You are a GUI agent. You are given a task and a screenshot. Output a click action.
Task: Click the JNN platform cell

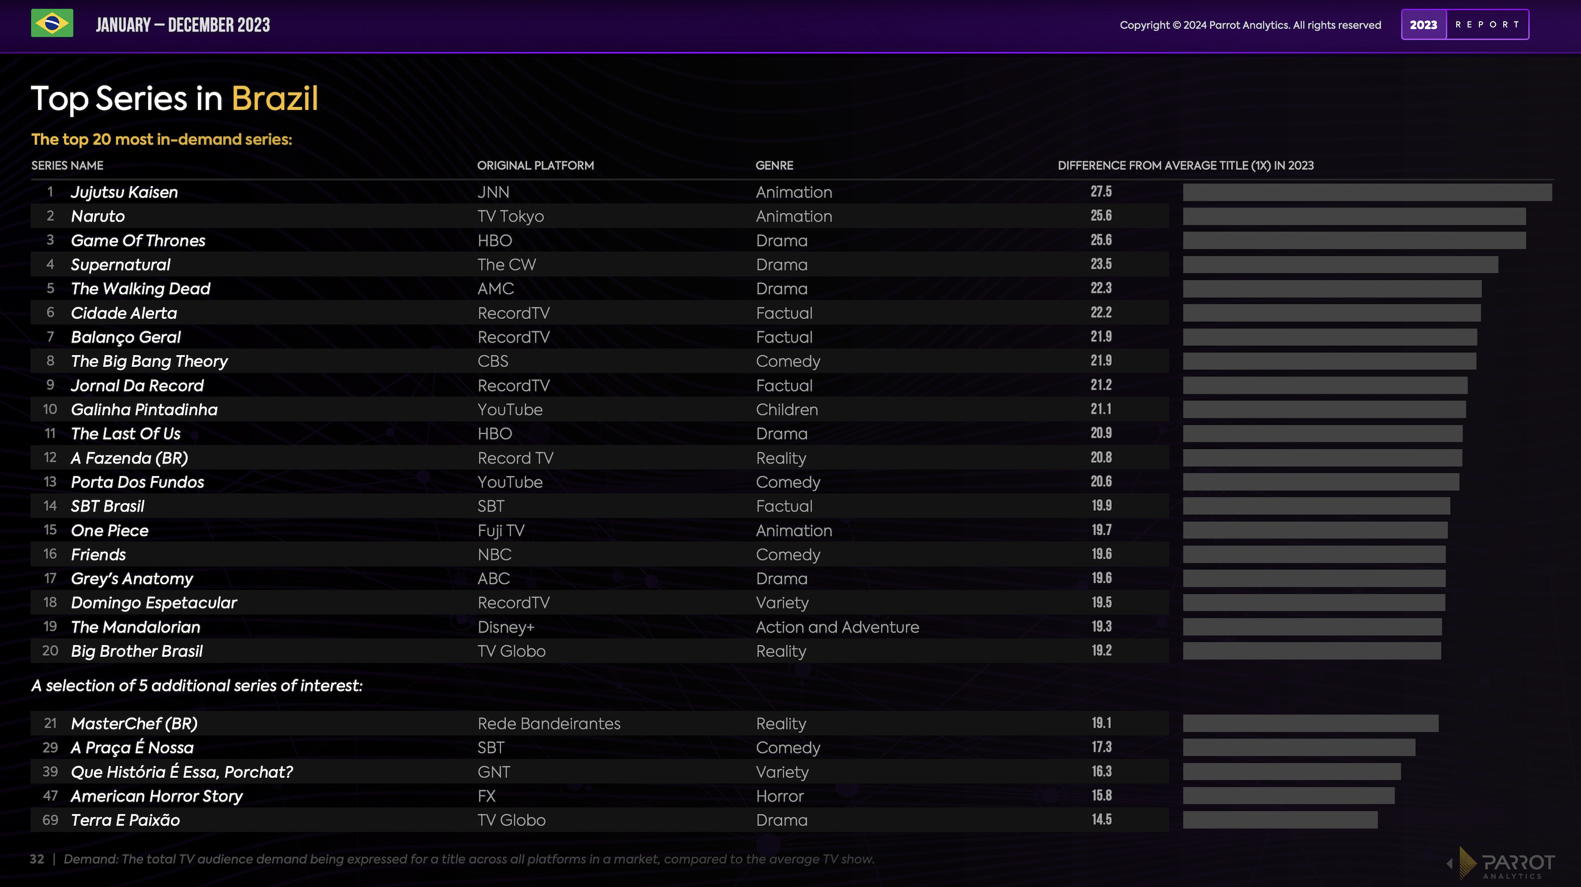(493, 193)
